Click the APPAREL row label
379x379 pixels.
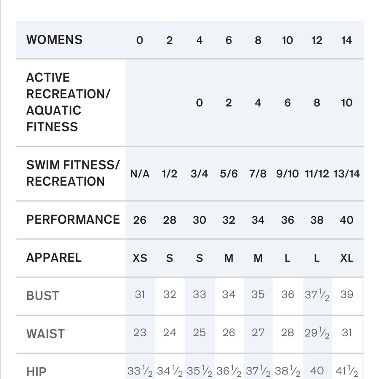coord(54,257)
